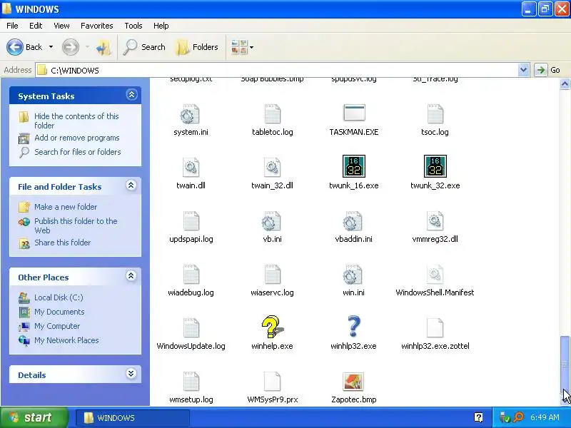Screen dimensions: 571x428
Task: Select the WindowsUpdate.log file icon
Action: pos(191,328)
